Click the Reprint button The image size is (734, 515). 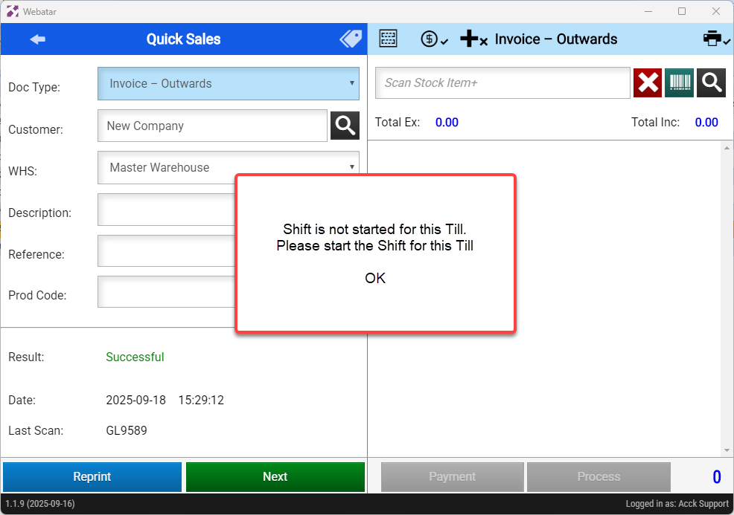pyautogui.click(x=92, y=476)
